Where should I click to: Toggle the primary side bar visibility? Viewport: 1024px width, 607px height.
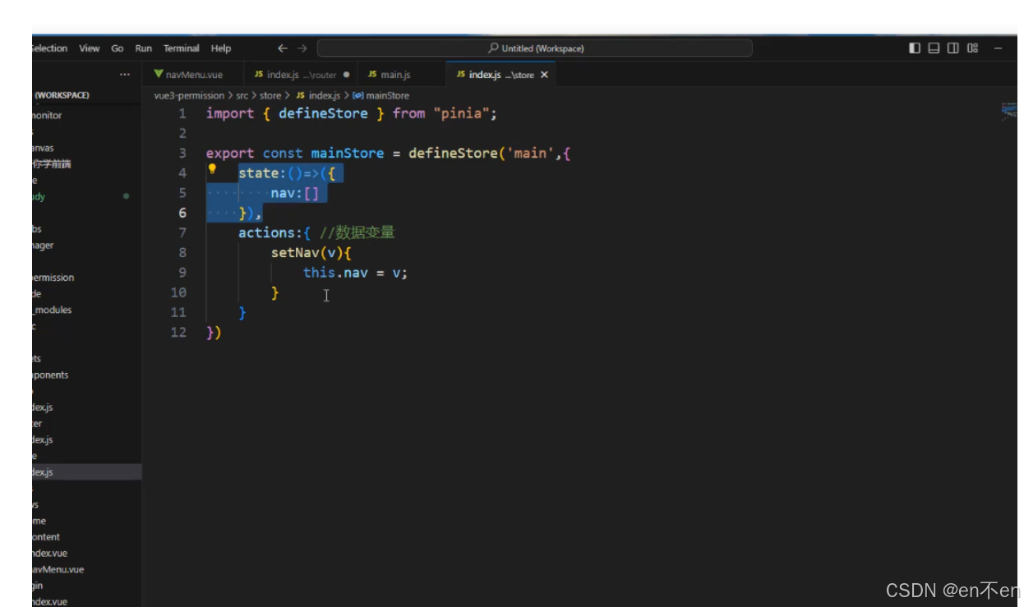[915, 48]
